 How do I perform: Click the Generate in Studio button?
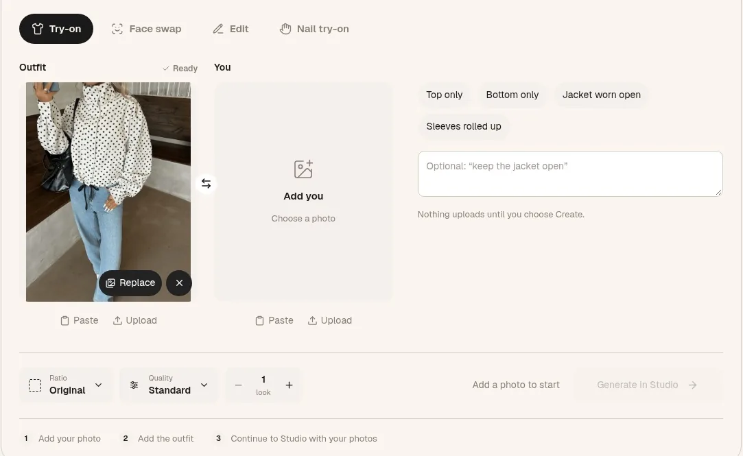648,385
